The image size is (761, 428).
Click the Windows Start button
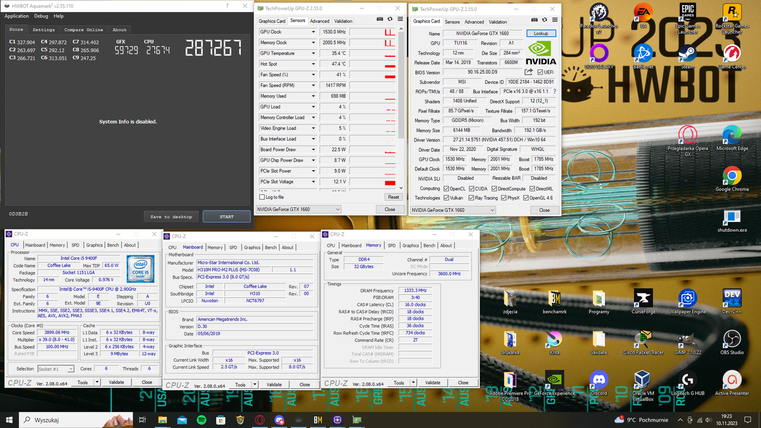tap(9, 420)
